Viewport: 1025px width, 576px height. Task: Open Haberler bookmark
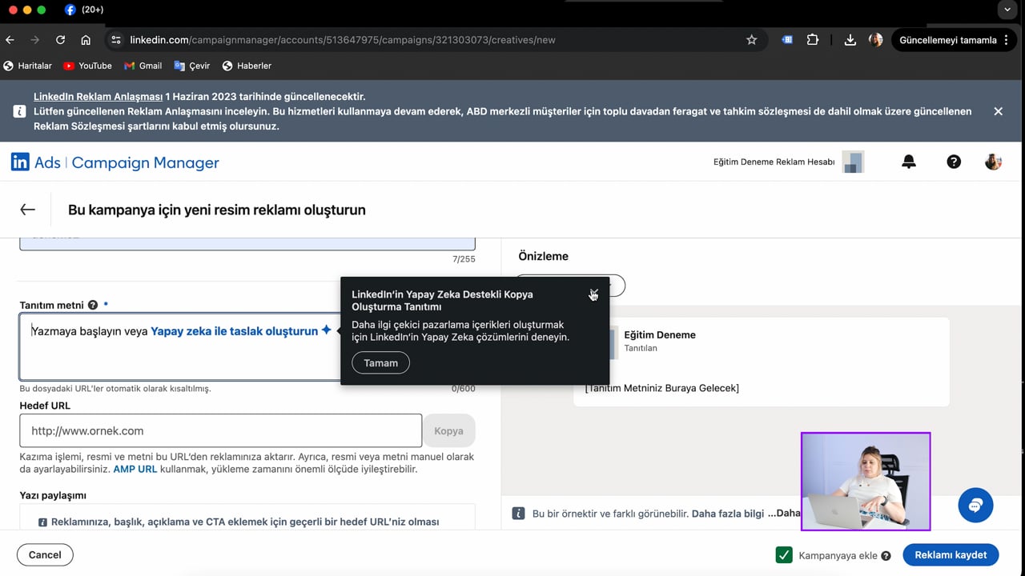pyautogui.click(x=247, y=66)
